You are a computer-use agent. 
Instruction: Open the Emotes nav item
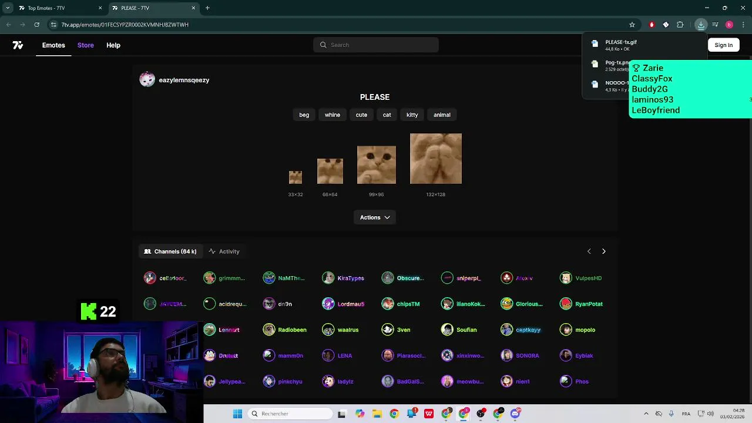53,45
